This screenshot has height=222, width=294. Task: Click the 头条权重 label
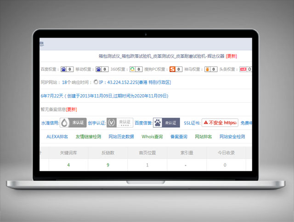click(229, 69)
